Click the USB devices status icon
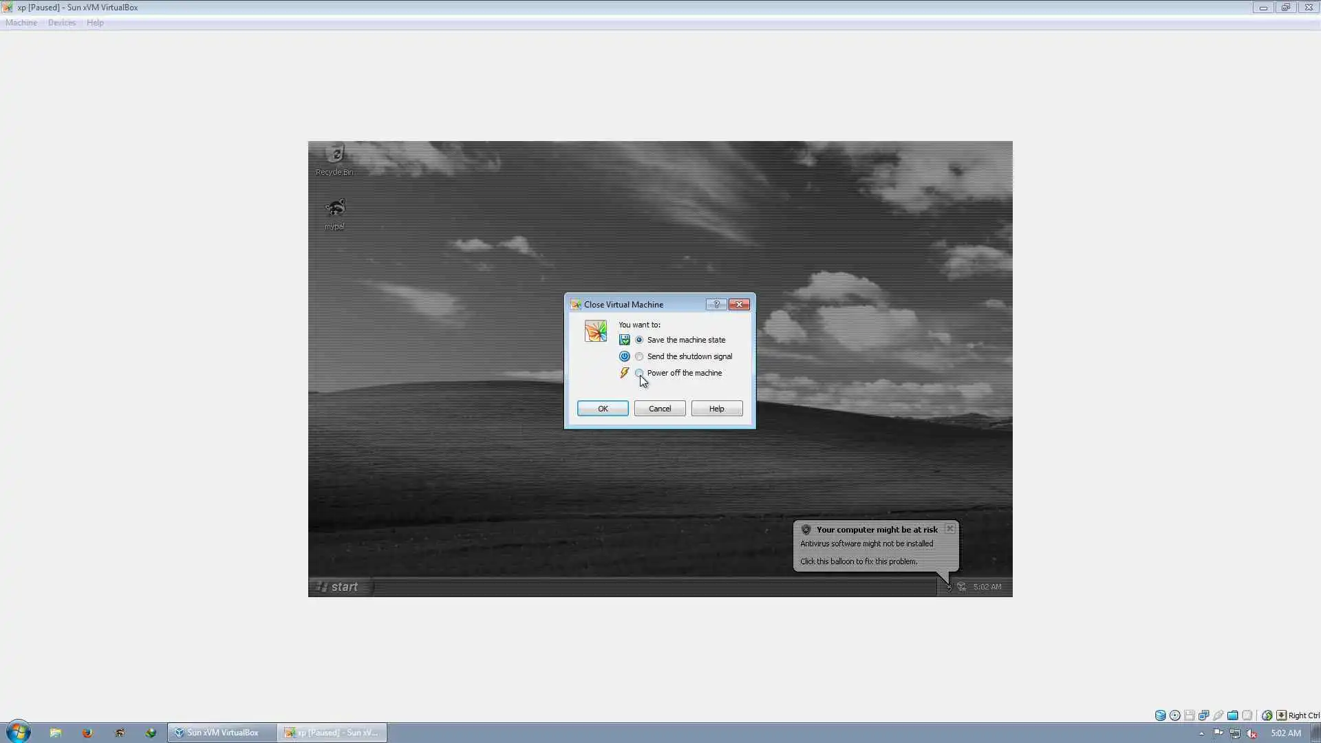 [1218, 715]
